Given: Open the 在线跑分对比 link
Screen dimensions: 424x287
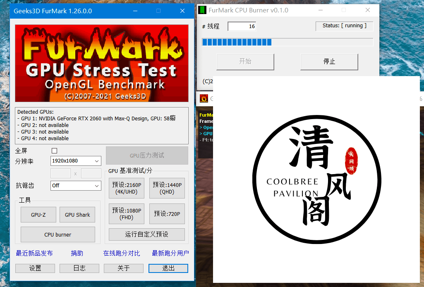Looking at the screenshot, I should coord(122,253).
